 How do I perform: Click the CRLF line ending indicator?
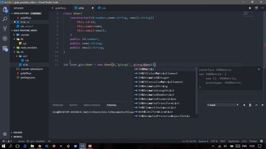coord(223,141)
